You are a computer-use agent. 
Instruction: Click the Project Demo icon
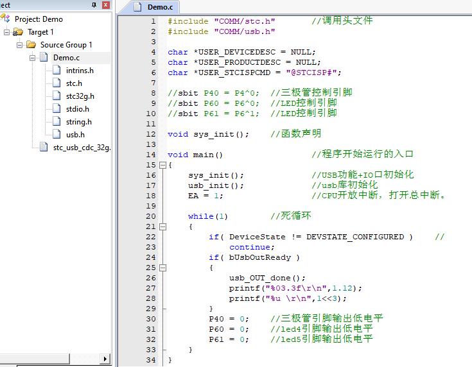pyautogui.click(x=6, y=19)
